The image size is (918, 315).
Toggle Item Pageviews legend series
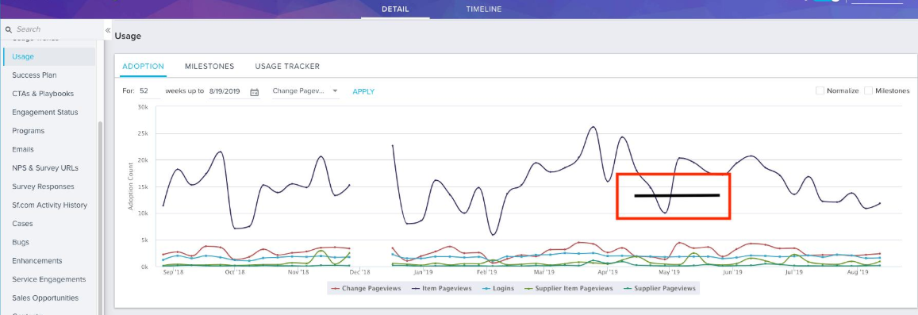441,289
